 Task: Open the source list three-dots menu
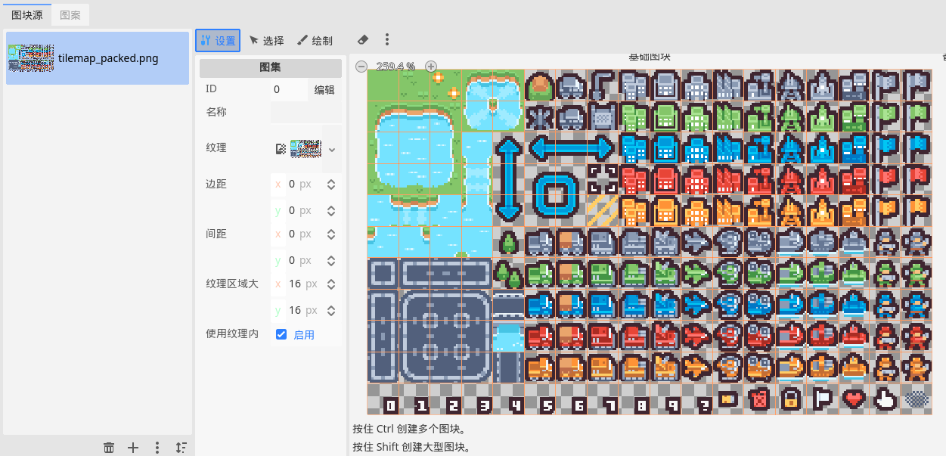[x=157, y=447]
